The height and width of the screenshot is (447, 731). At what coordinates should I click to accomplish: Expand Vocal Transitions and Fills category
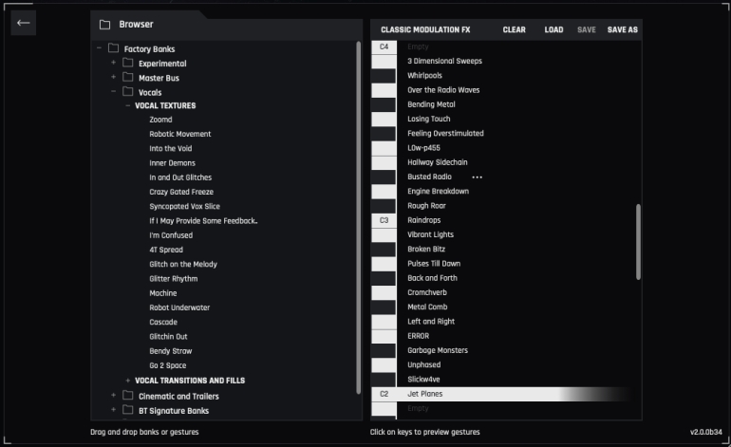tap(128, 381)
